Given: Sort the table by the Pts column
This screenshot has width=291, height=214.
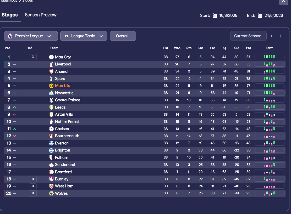Looking at the screenshot, I should tap(248, 48).
